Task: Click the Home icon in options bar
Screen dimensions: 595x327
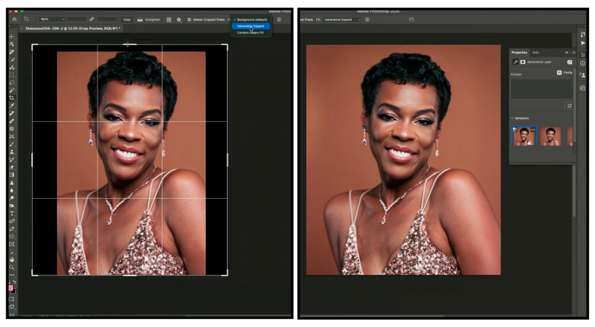Action: click(14, 19)
